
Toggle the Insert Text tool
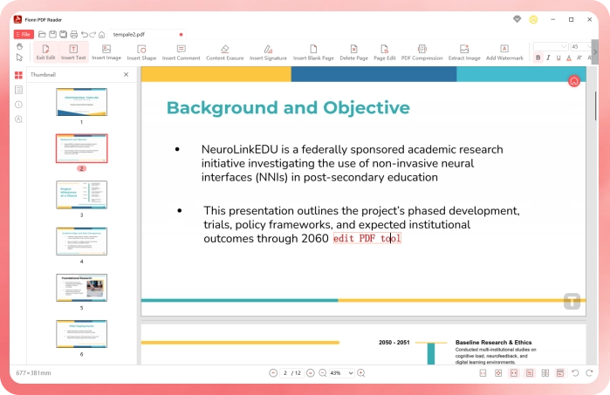click(73, 51)
